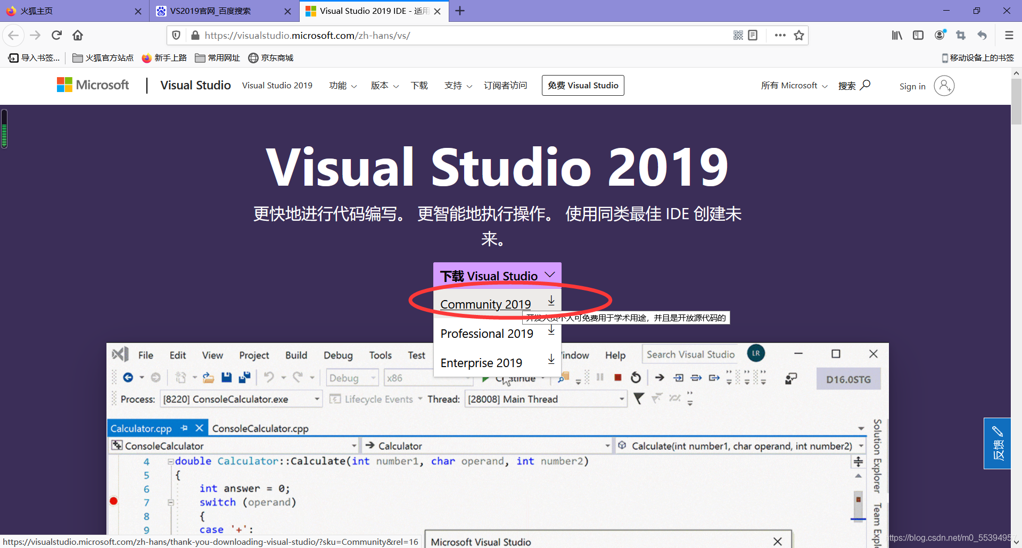Open 移动设备上的书签 folder
The width and height of the screenshot is (1022, 548).
(x=977, y=58)
